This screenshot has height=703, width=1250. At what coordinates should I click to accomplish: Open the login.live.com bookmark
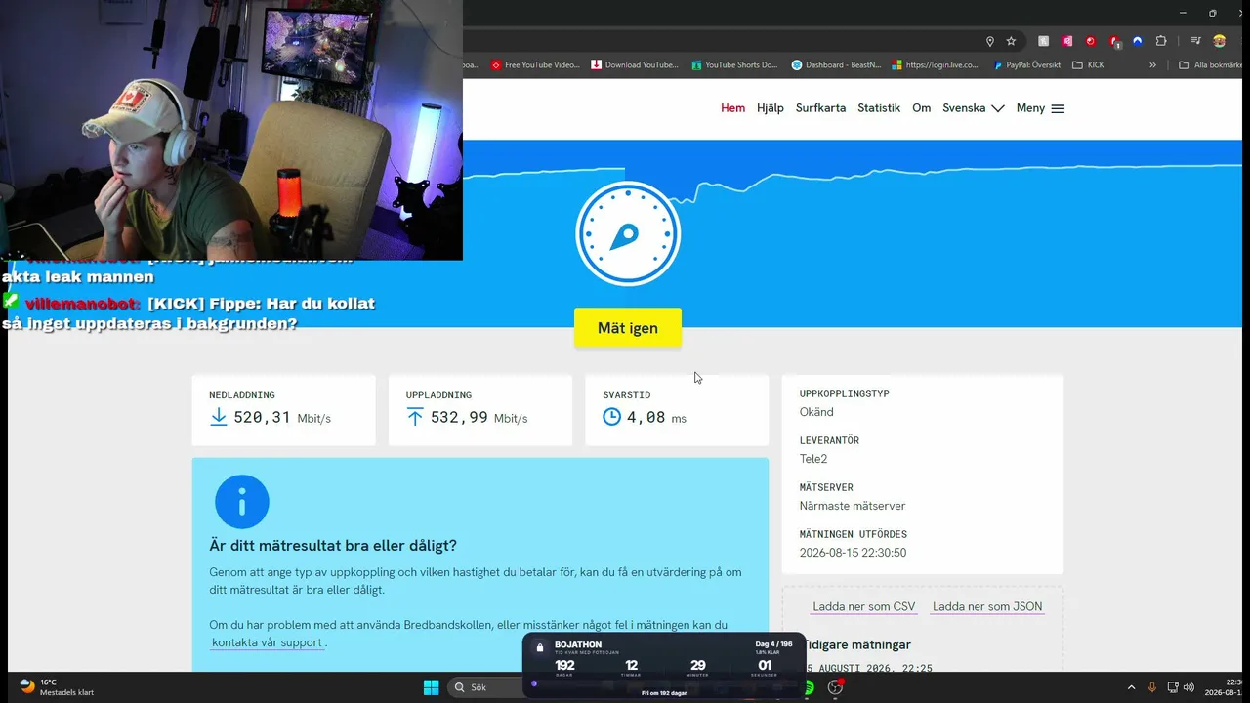(x=935, y=65)
